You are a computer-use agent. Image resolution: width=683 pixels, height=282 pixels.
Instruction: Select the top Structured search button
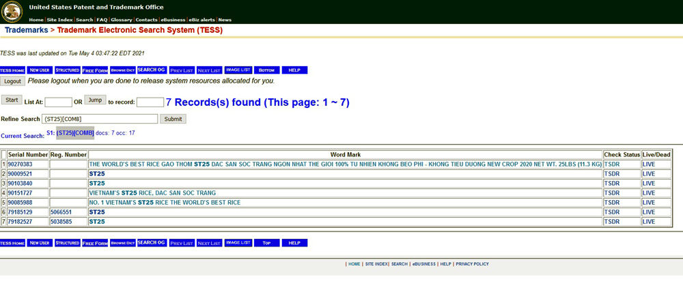(x=67, y=70)
